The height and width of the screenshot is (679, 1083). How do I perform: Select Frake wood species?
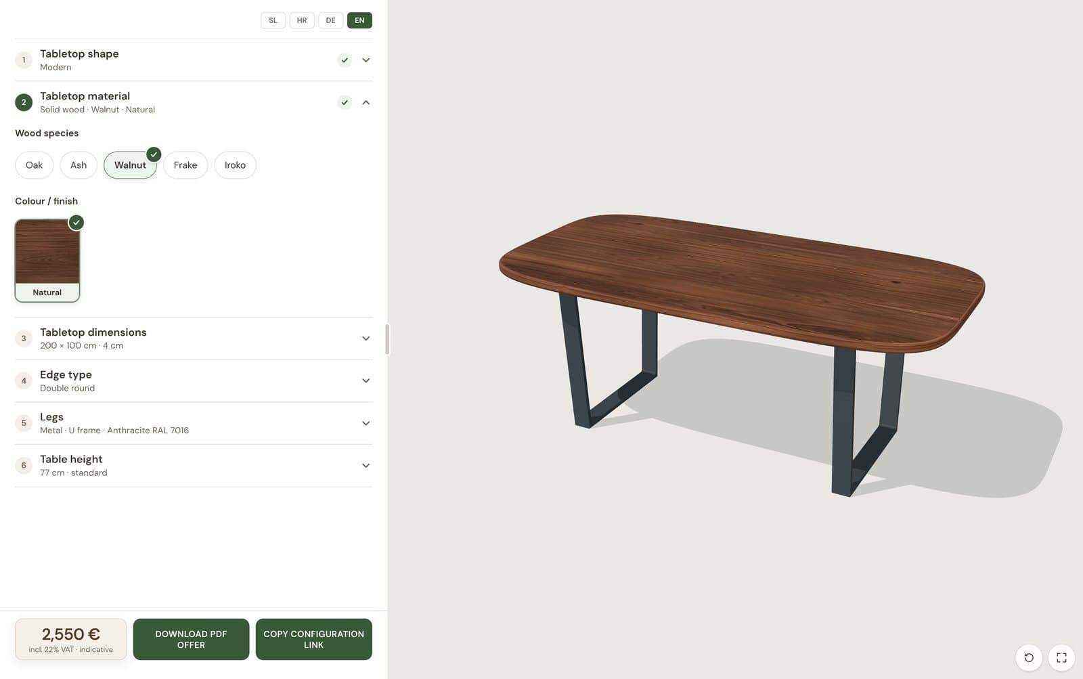(185, 165)
